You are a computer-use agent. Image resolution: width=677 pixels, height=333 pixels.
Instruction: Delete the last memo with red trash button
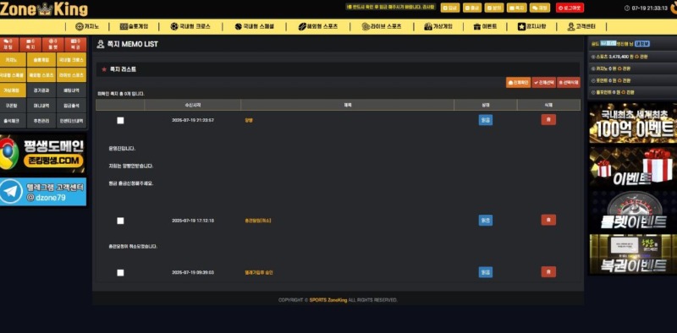(548, 272)
